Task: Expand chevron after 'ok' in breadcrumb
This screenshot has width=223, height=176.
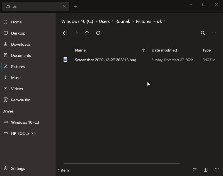Action: 165,21
